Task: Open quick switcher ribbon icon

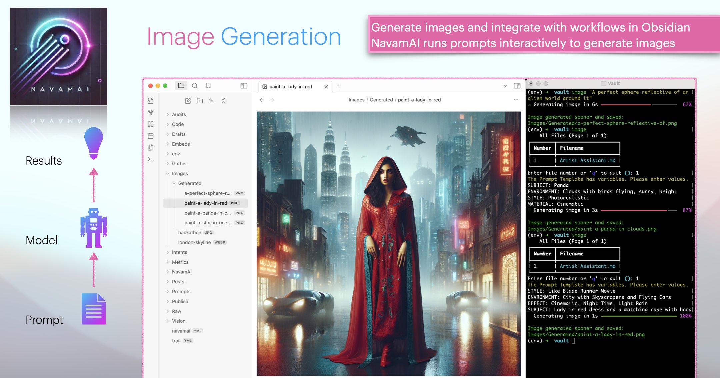Action: [x=151, y=101]
